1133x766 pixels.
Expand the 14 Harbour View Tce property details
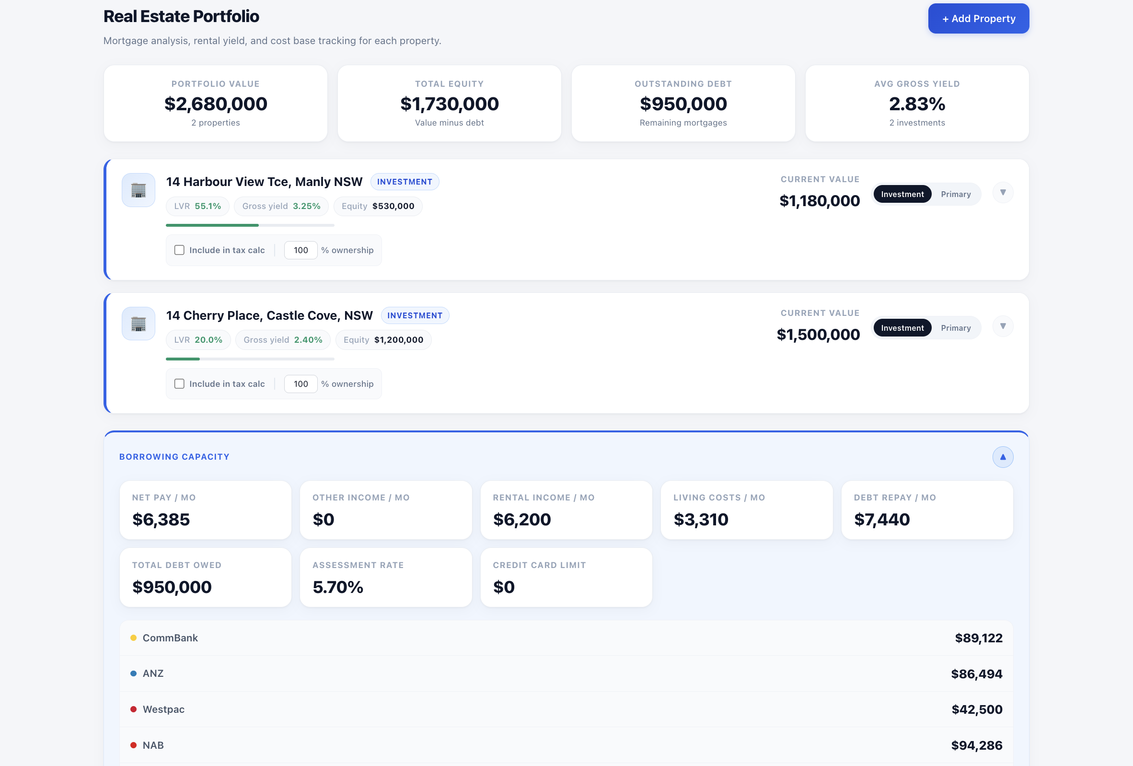coord(1003,193)
